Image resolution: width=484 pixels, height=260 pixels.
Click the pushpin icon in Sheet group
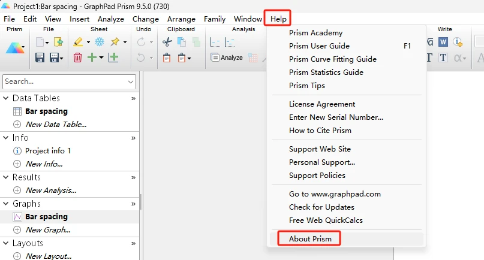(x=115, y=42)
